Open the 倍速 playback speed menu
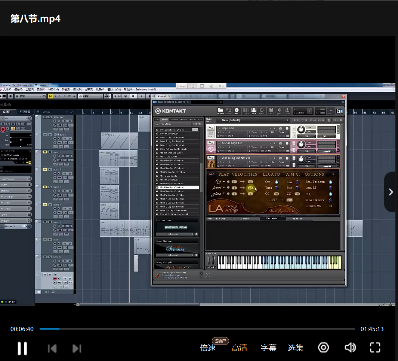The height and width of the screenshot is (361, 398). click(x=208, y=348)
